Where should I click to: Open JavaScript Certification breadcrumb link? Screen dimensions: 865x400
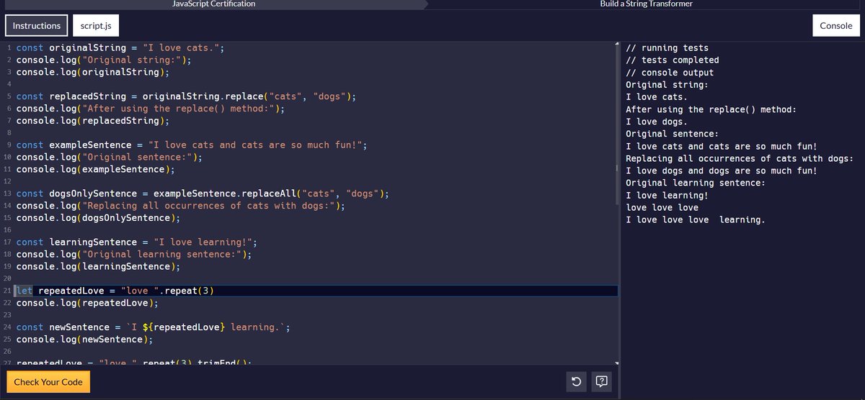click(x=213, y=4)
